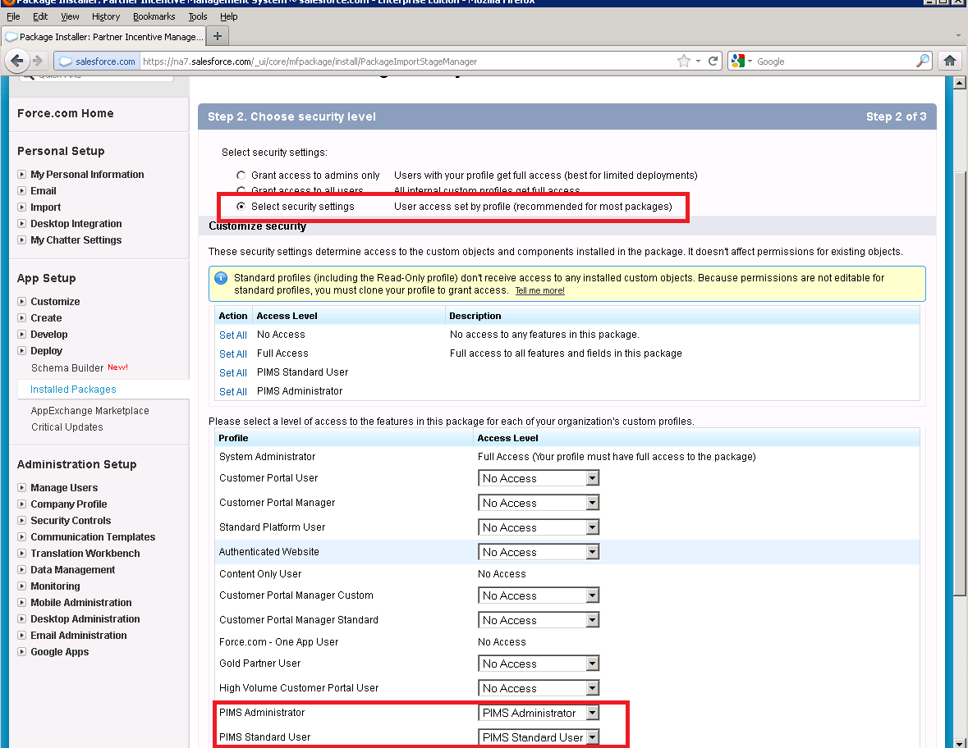Viewport: 968px width, 748px height.
Task: Open the Tools menu
Action: pos(197,16)
